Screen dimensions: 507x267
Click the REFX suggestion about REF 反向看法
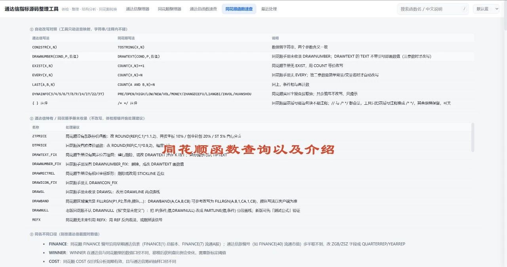tap(114, 220)
